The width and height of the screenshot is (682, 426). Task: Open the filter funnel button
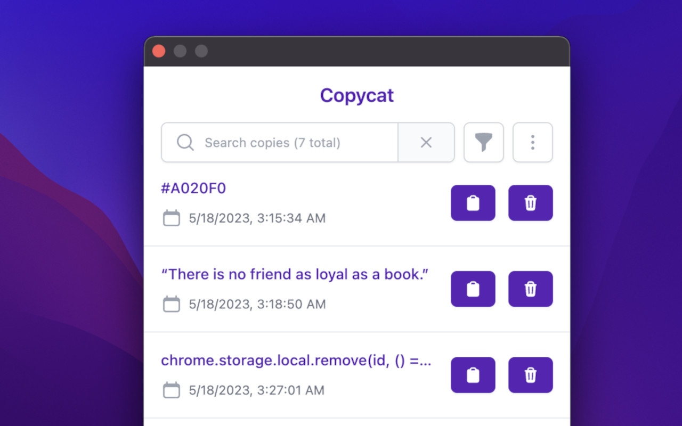pos(484,143)
